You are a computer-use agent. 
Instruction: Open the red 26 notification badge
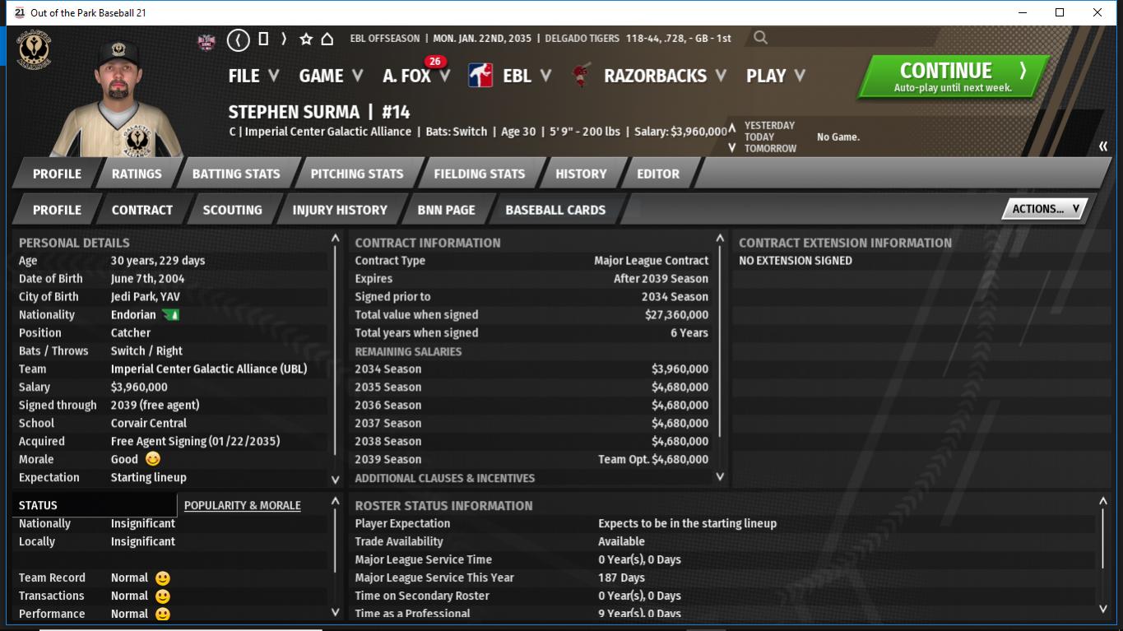click(x=434, y=62)
